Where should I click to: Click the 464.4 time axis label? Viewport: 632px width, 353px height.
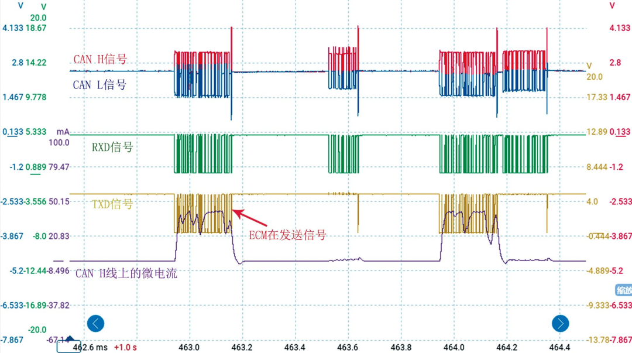pyautogui.click(x=559, y=347)
